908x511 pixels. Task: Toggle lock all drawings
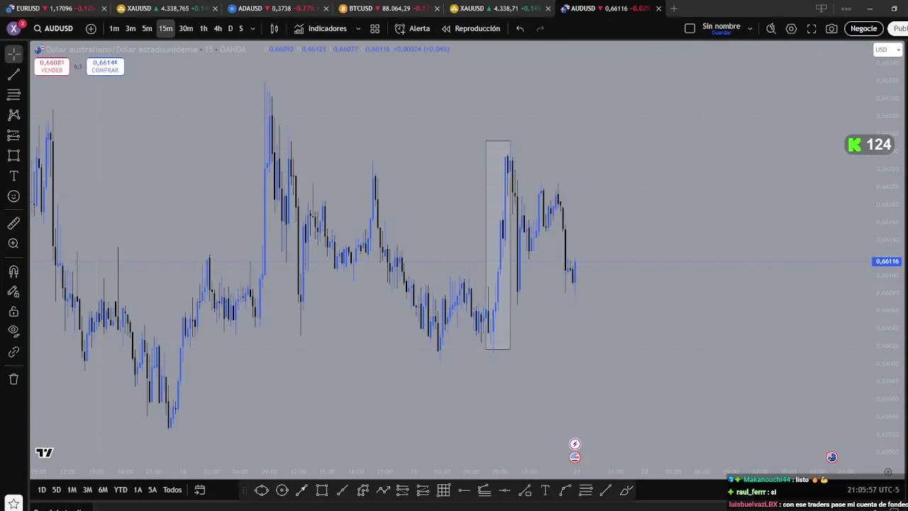tap(13, 312)
